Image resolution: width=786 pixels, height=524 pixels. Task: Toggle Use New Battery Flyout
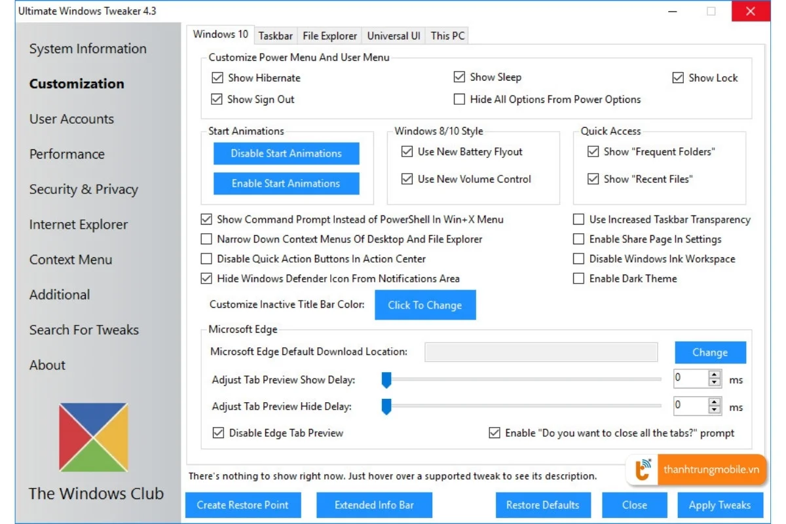tap(407, 152)
